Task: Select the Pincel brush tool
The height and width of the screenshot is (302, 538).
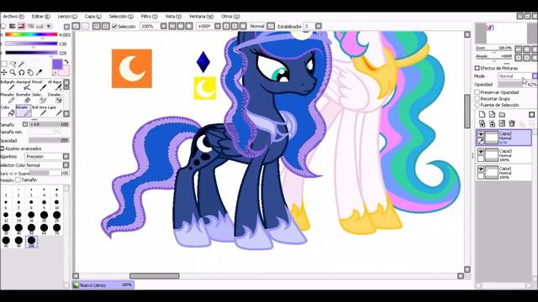Action: (40, 86)
